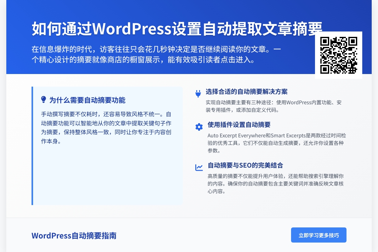Click paragraph starting 实现自动摘要主要有三种途径
The image size is (378, 252).
[274, 106]
